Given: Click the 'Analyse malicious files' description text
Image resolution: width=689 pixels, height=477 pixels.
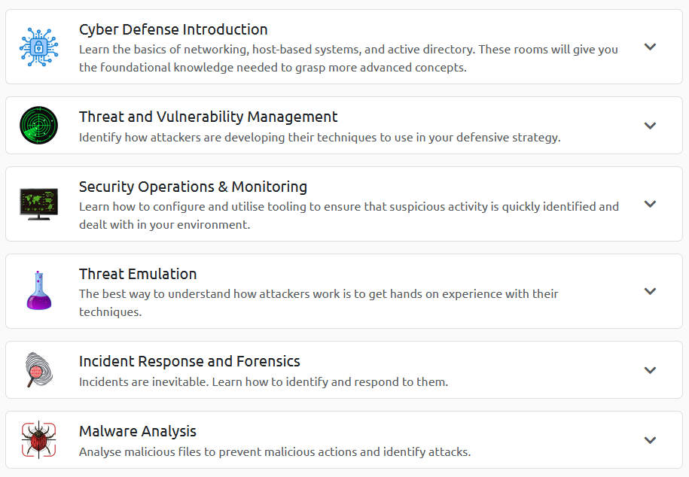Looking at the screenshot, I should [x=274, y=452].
